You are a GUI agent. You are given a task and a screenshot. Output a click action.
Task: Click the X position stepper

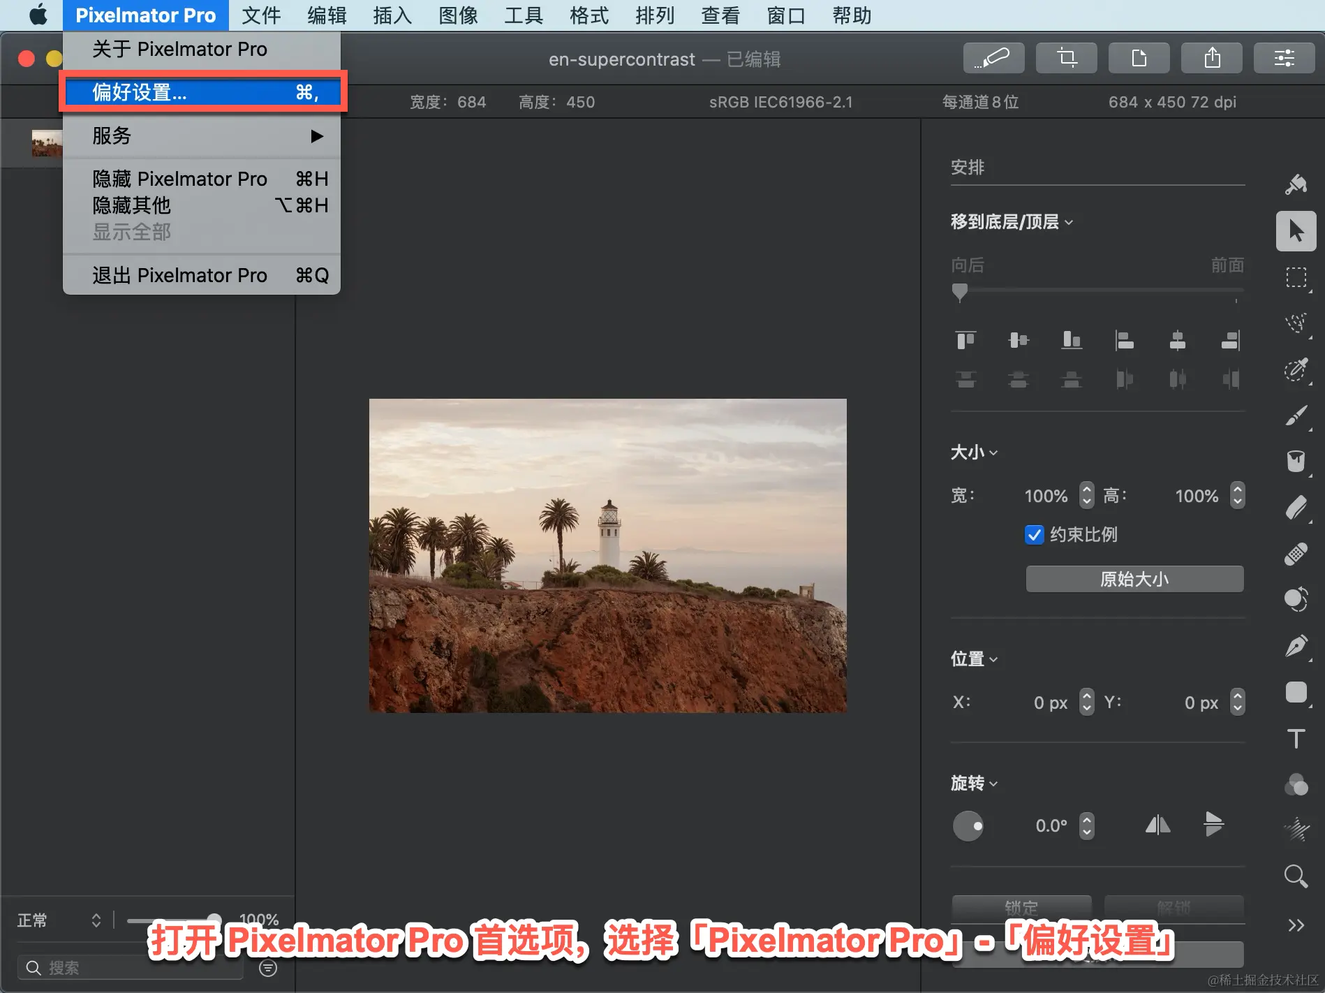[1087, 702]
